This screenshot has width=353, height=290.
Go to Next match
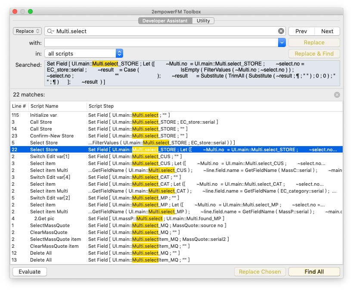click(327, 31)
